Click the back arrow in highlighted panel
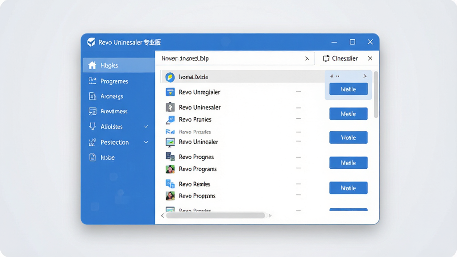 (332, 76)
